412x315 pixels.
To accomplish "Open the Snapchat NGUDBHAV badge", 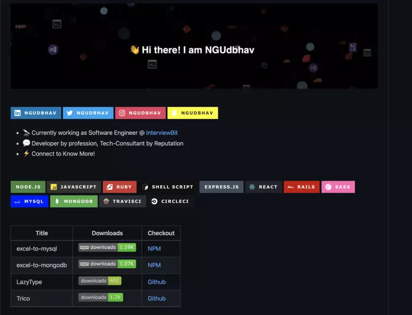I will 192,113.
